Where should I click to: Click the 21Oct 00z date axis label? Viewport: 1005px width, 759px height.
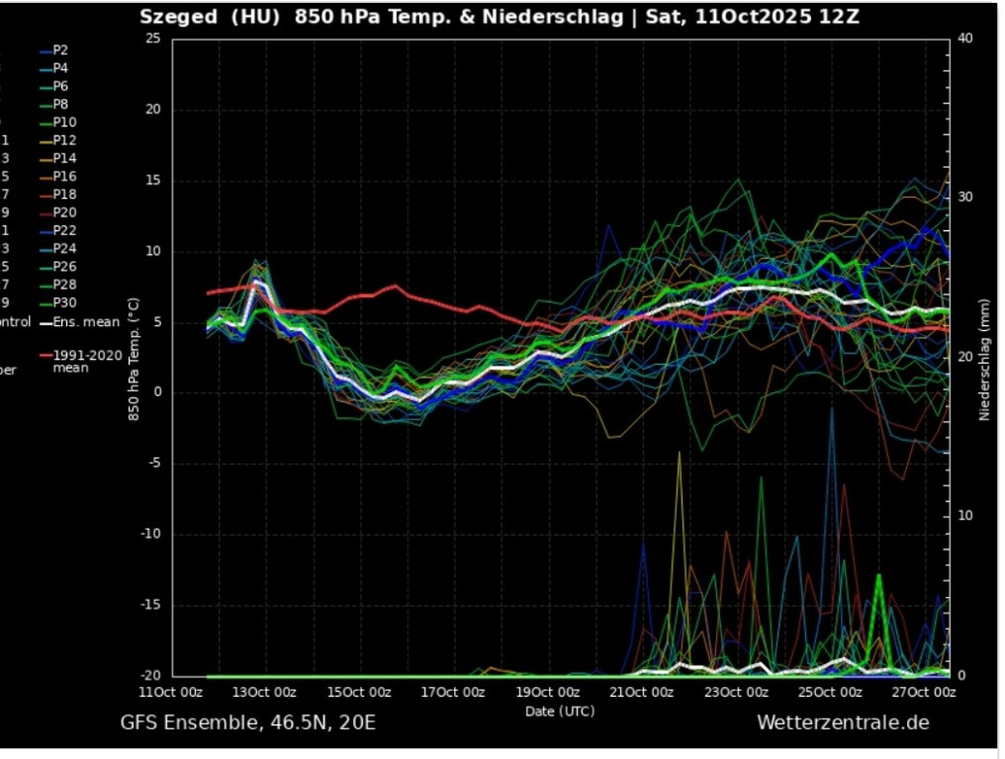[642, 692]
